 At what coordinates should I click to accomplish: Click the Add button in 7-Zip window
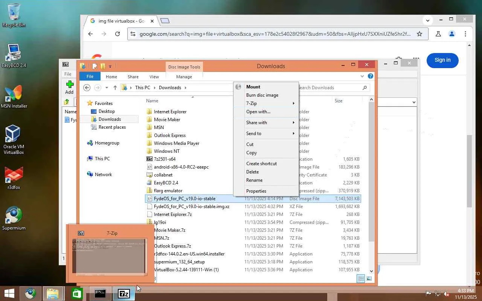pyautogui.click(x=69, y=87)
